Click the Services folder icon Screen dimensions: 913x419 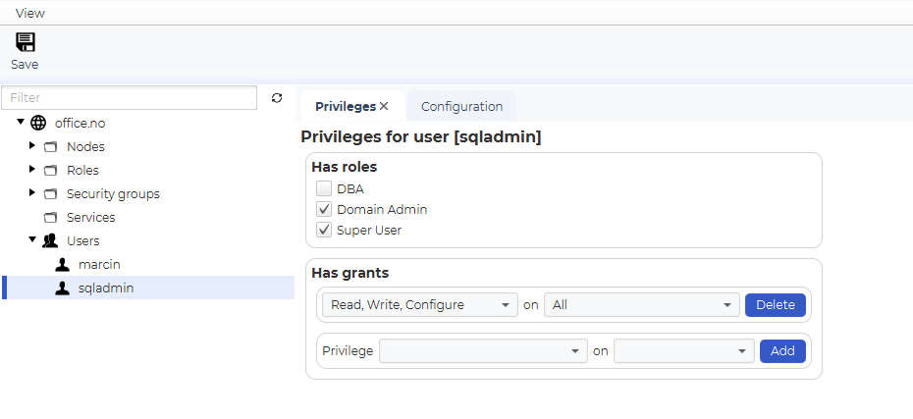(51, 218)
